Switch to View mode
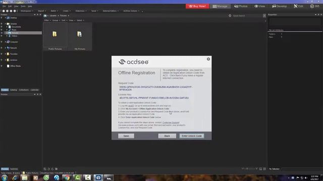This screenshot has width=323, height=181. click(x=259, y=6)
